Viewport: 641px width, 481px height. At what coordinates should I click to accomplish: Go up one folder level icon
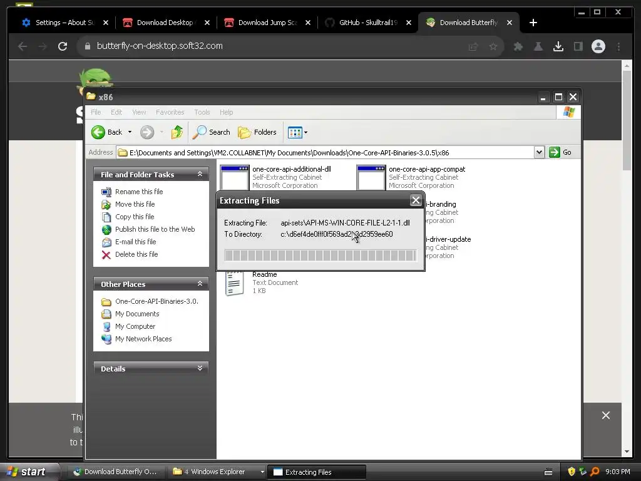(177, 132)
